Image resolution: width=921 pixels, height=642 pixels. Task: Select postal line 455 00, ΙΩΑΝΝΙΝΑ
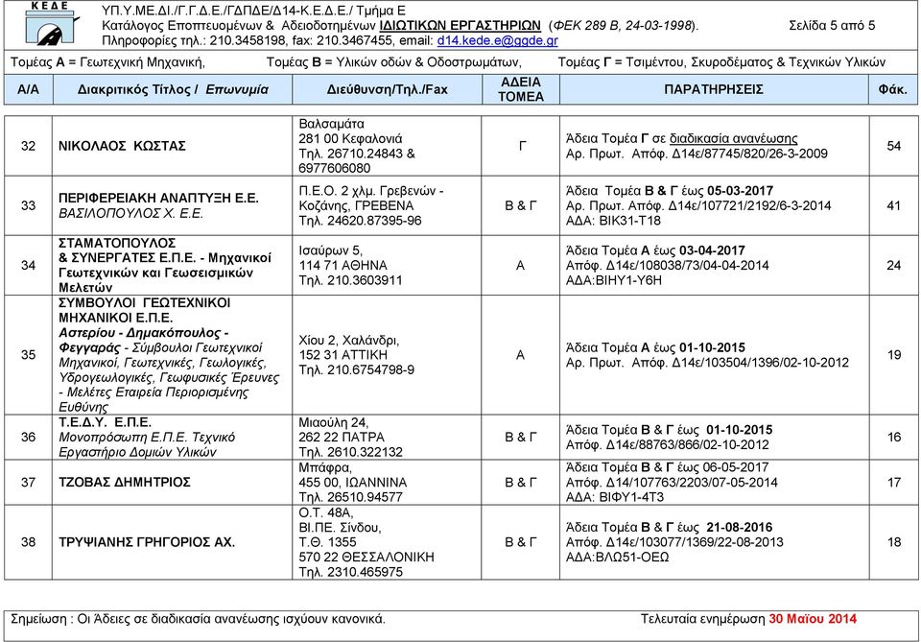point(353,483)
